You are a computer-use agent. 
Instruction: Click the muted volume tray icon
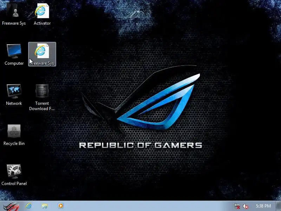pyautogui.click(x=245, y=206)
